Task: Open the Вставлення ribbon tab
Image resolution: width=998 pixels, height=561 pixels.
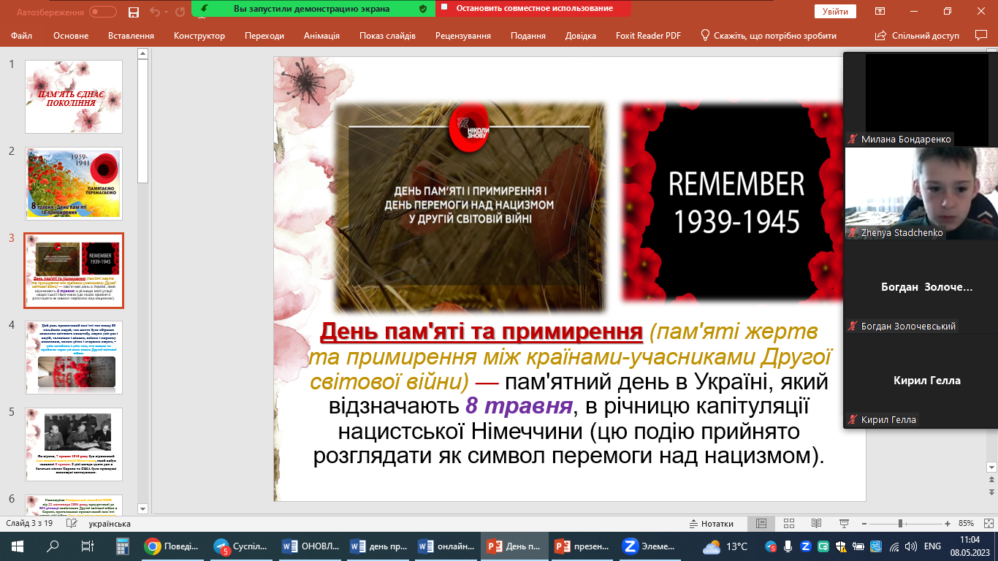Action: [x=131, y=36]
